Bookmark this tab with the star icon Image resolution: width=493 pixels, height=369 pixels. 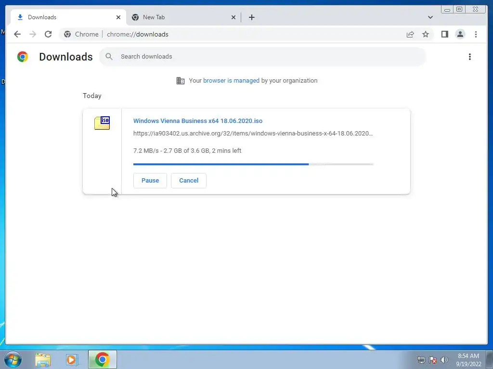point(426,34)
